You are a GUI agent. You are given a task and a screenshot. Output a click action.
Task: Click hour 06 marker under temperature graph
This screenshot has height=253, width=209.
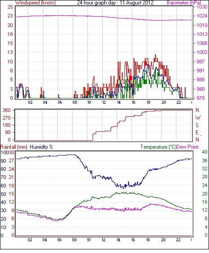(59, 240)
